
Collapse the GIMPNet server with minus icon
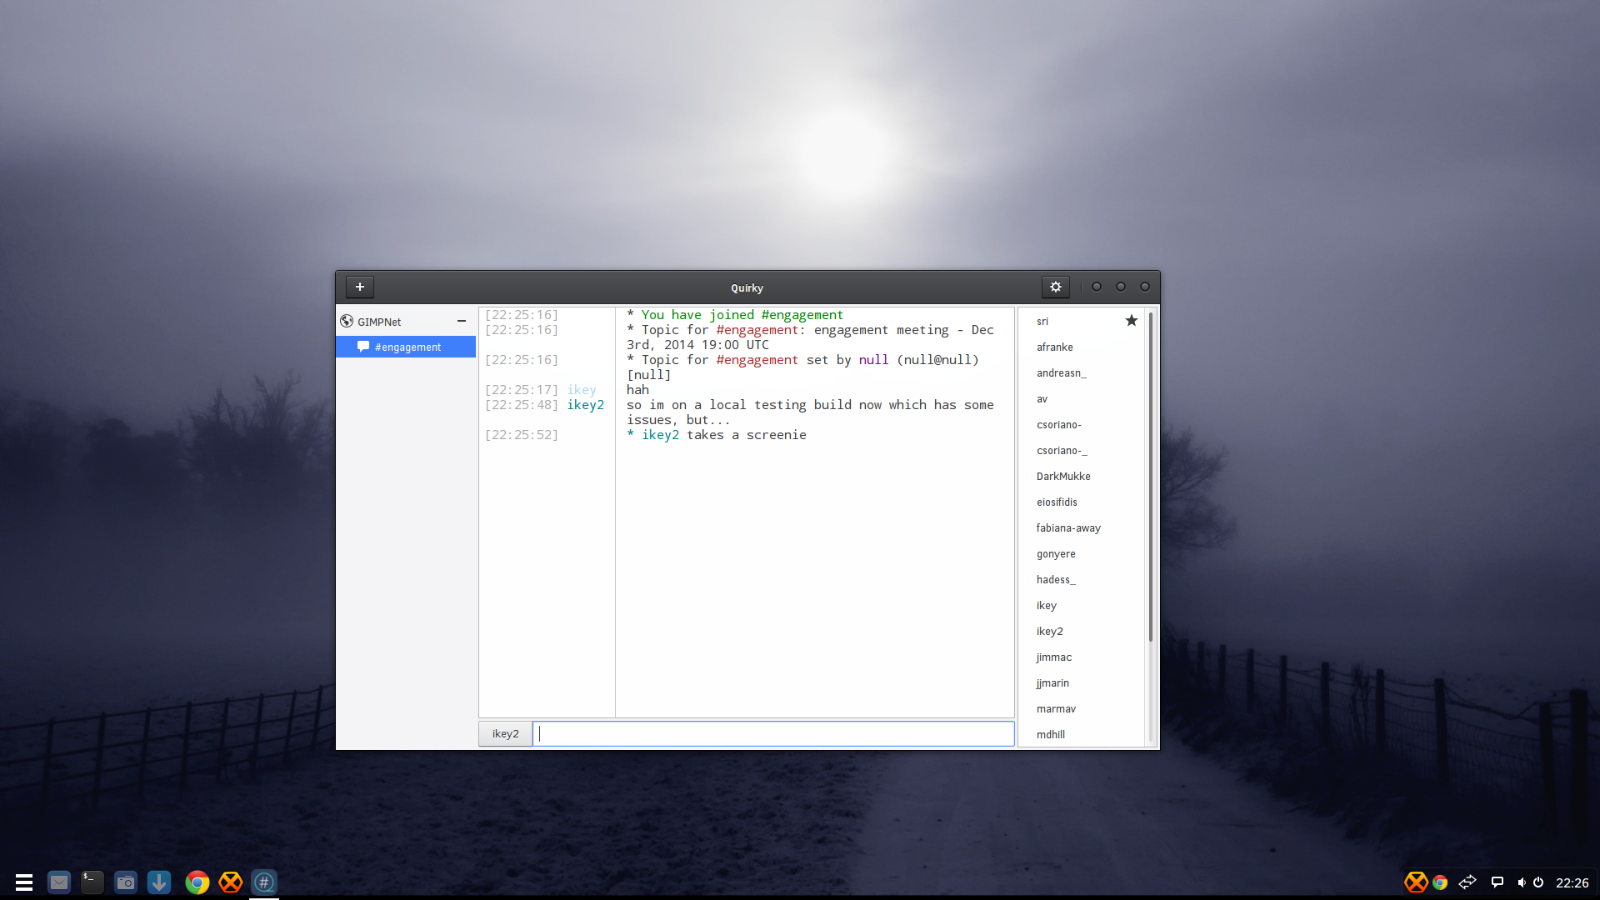[461, 322]
